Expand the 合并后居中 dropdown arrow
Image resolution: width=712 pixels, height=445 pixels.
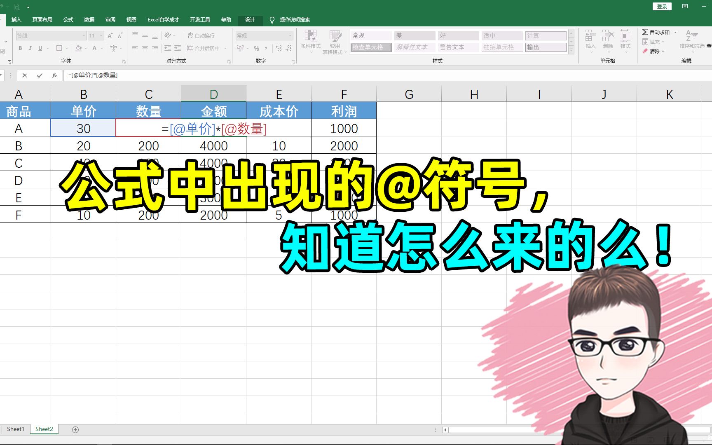[225, 48]
